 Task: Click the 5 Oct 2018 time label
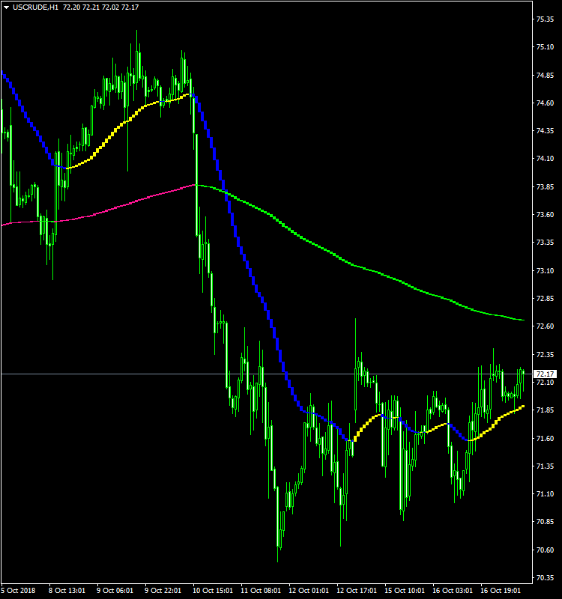coord(18,591)
